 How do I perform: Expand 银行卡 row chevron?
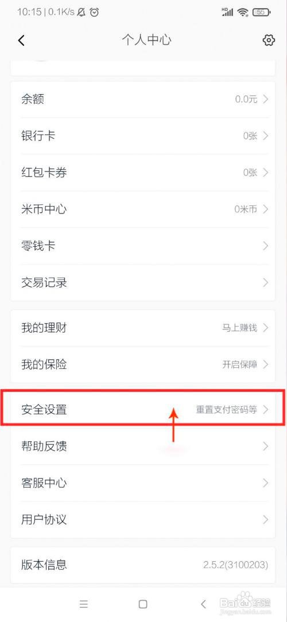click(266, 136)
